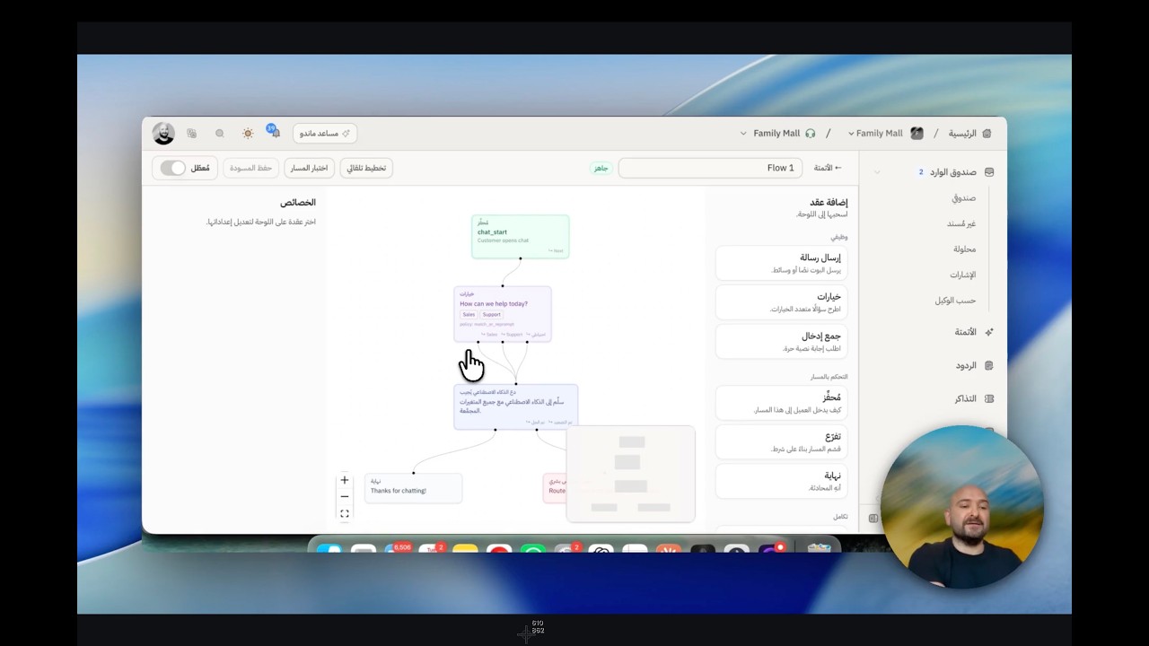1149x646 pixels.
Task: Select the مُحفّز trigger node card
Action: 781,403
